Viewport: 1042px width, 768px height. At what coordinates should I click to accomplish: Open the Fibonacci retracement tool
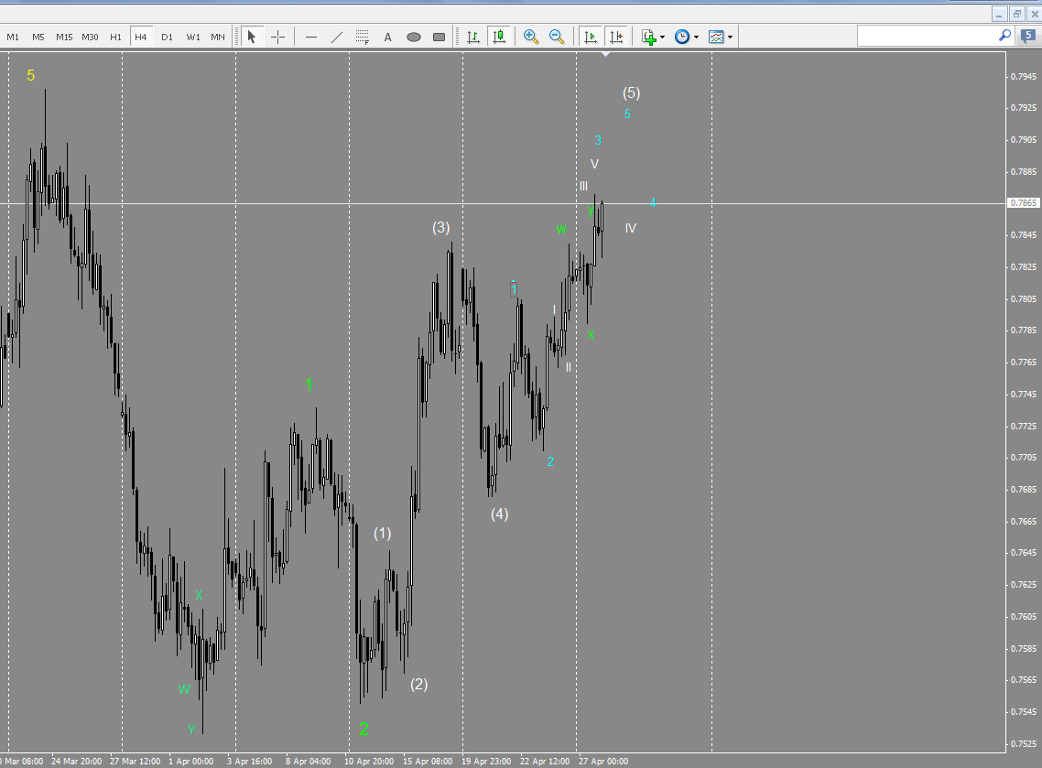coord(363,37)
